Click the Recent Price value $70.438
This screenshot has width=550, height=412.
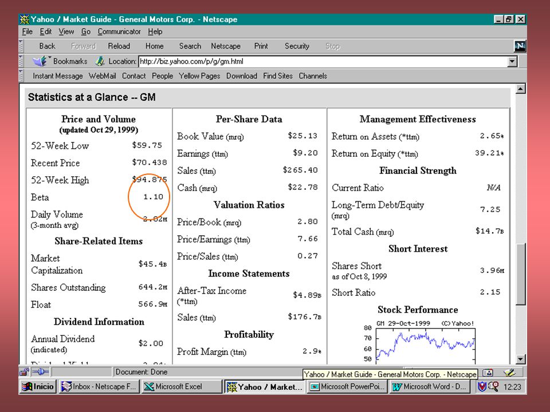(150, 162)
